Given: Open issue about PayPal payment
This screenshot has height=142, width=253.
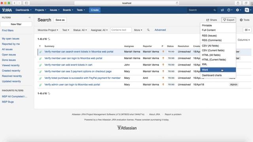Looking at the screenshot, I should (83, 78).
